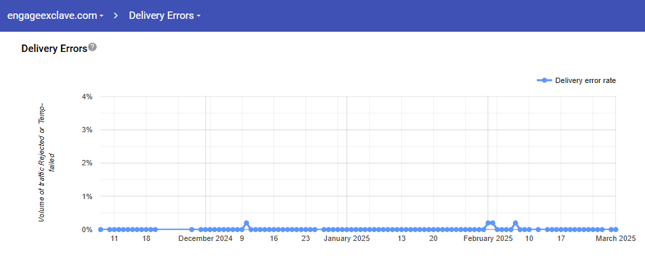Click the 4% y-axis label

87,97
